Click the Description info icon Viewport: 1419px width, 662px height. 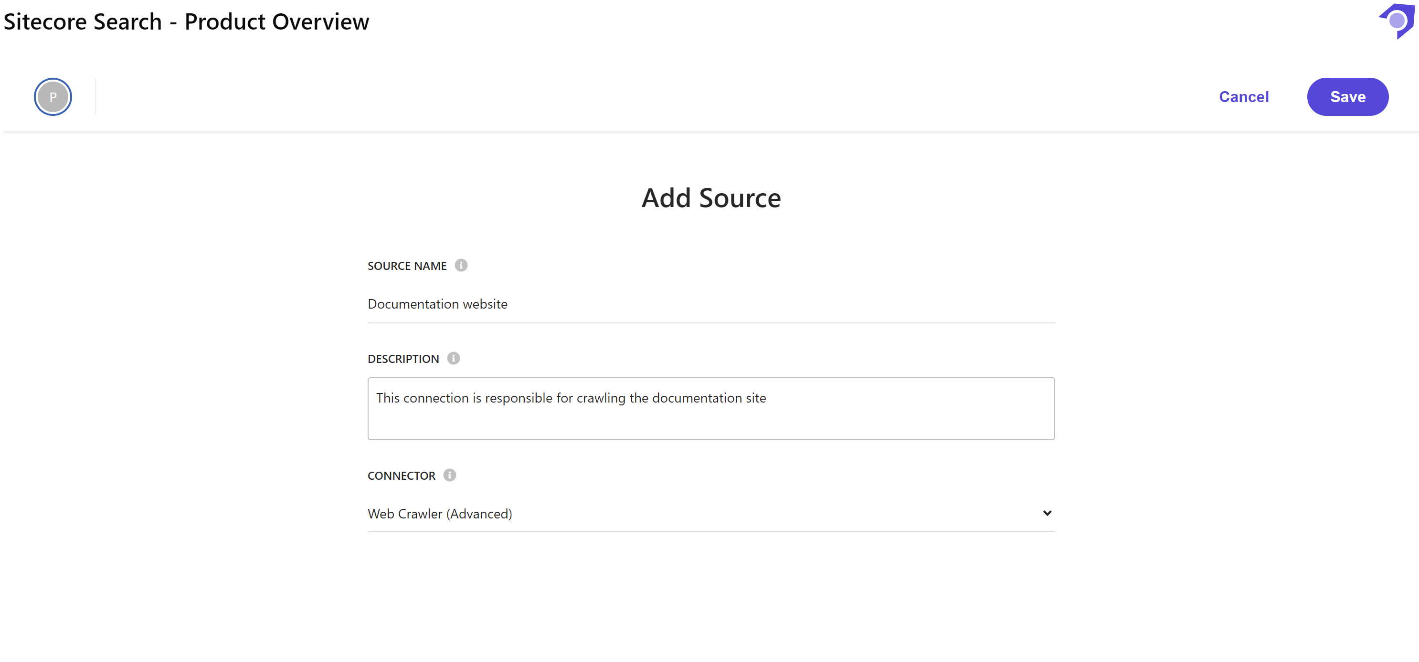(454, 358)
